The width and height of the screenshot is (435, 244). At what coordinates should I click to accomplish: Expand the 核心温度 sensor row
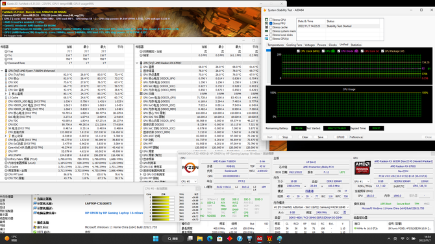[6, 94]
